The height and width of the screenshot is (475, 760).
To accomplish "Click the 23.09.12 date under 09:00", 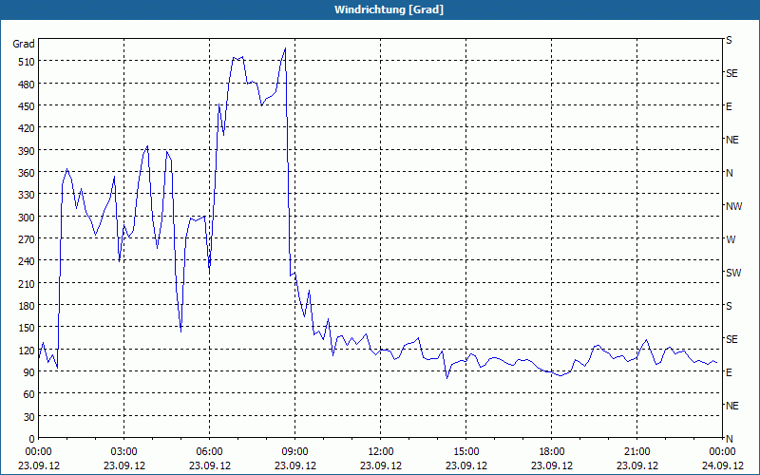I will pos(294,465).
